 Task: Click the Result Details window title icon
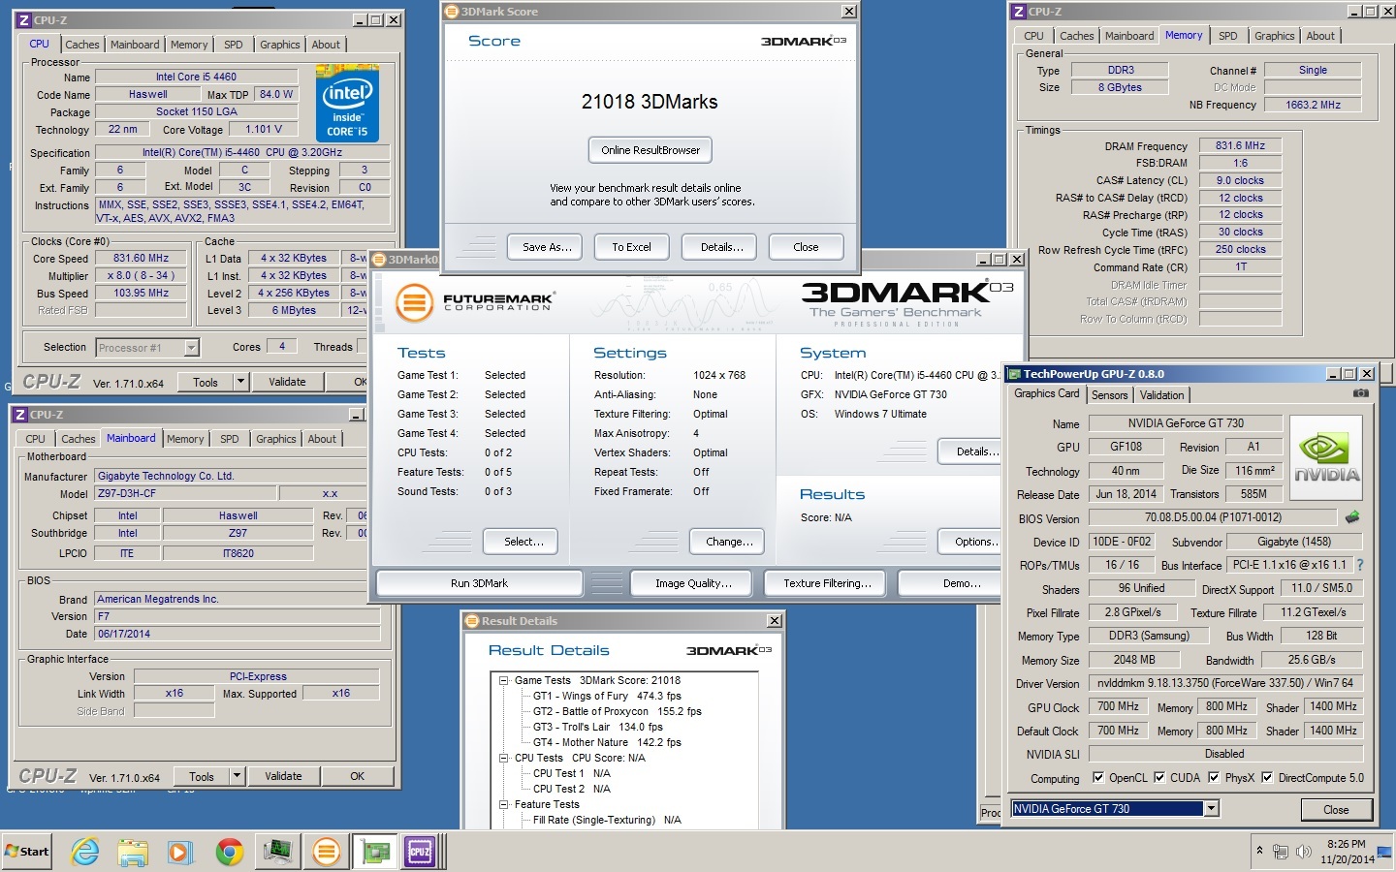click(x=472, y=621)
